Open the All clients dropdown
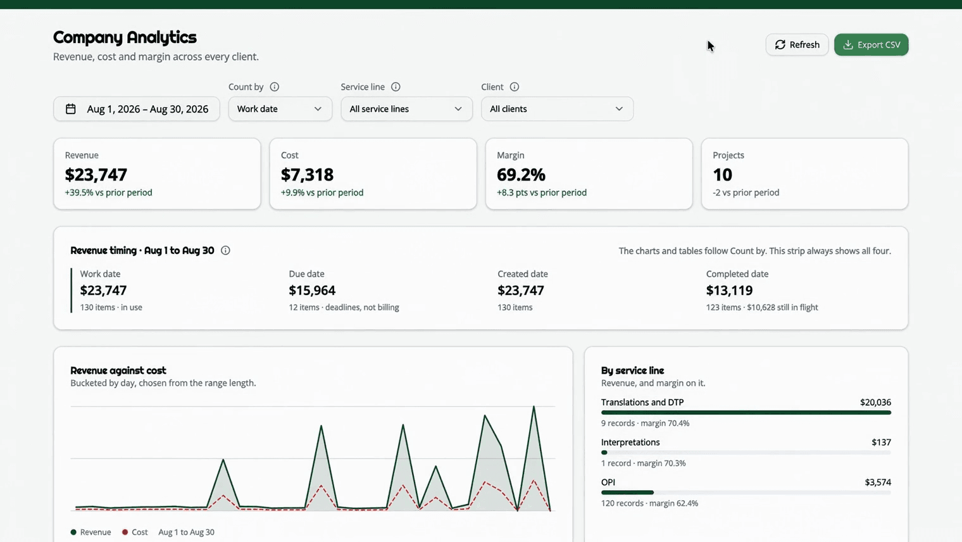Viewport: 962px width, 542px height. [557, 109]
